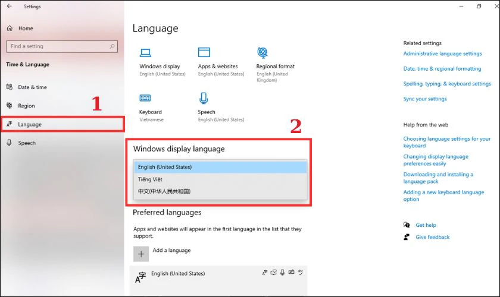Open Sync your settings link
This screenshot has height=297, width=500.
pyautogui.click(x=425, y=99)
